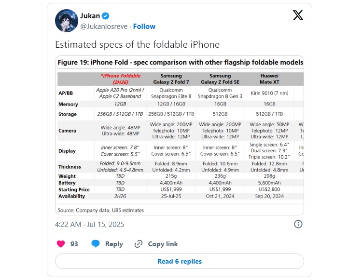Follow the Jukan account
Image resolution: width=362 pixels, height=280 pixels.
pyautogui.click(x=144, y=26)
